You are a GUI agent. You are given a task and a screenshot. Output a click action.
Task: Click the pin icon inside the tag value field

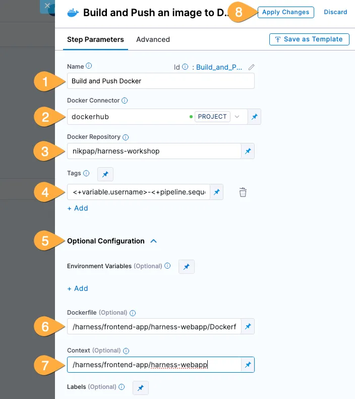pos(216,192)
